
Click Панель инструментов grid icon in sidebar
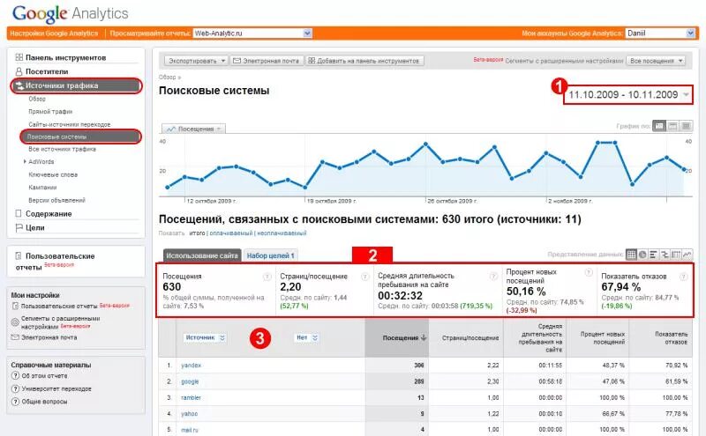tap(19, 57)
